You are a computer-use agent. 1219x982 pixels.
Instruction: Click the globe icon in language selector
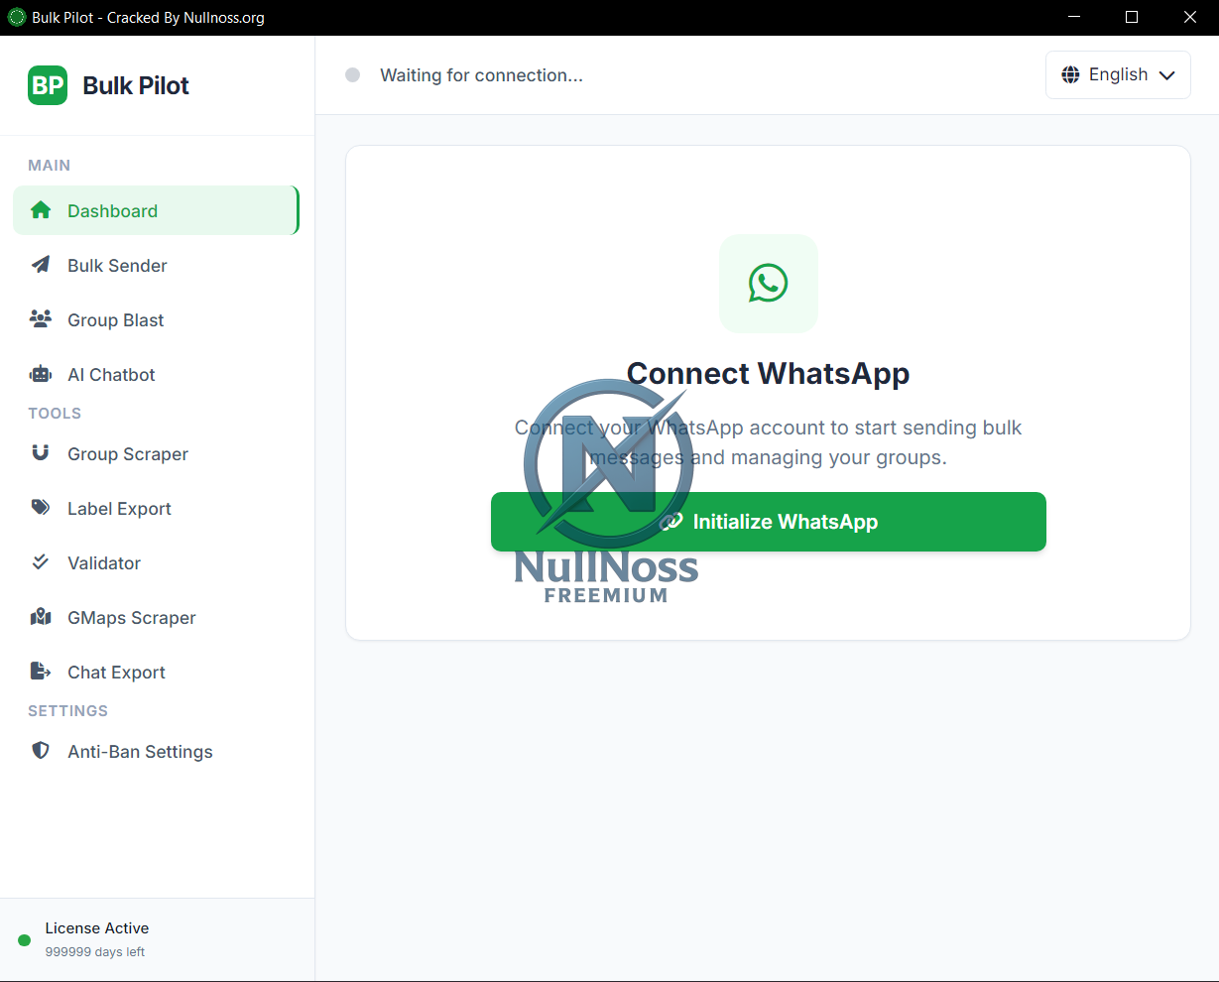[x=1070, y=75]
